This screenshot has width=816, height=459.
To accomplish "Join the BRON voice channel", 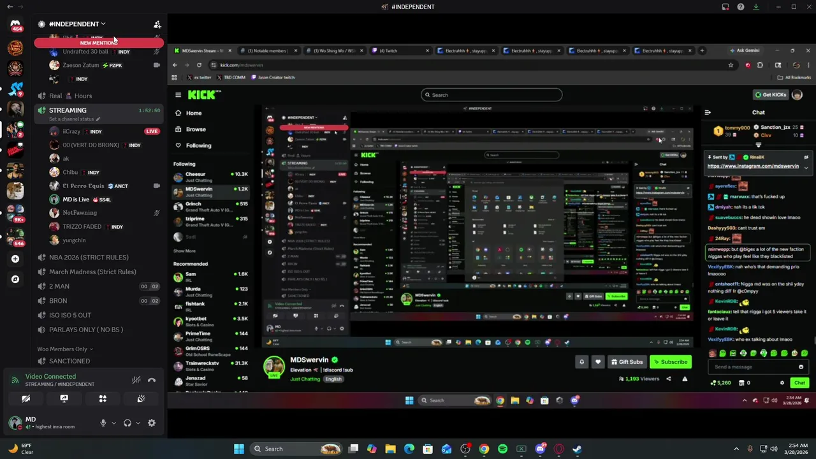I will (98, 301).
